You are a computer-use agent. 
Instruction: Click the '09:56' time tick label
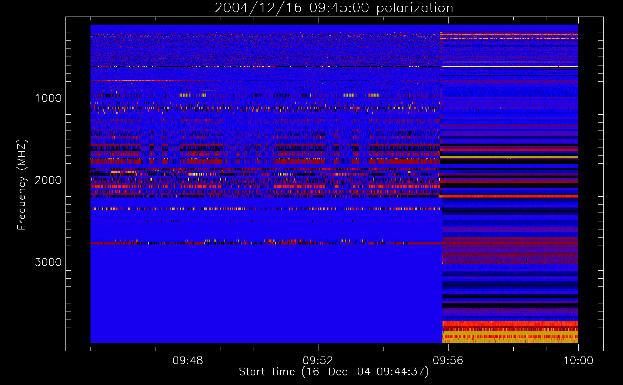coord(448,361)
